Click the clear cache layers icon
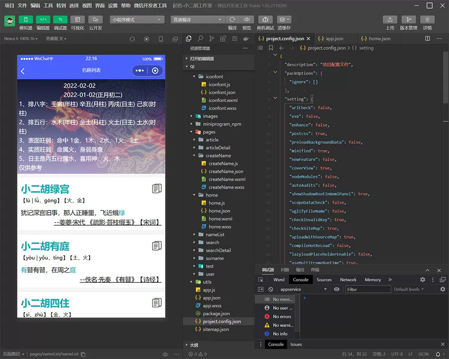The image size is (449, 359). click(x=284, y=19)
